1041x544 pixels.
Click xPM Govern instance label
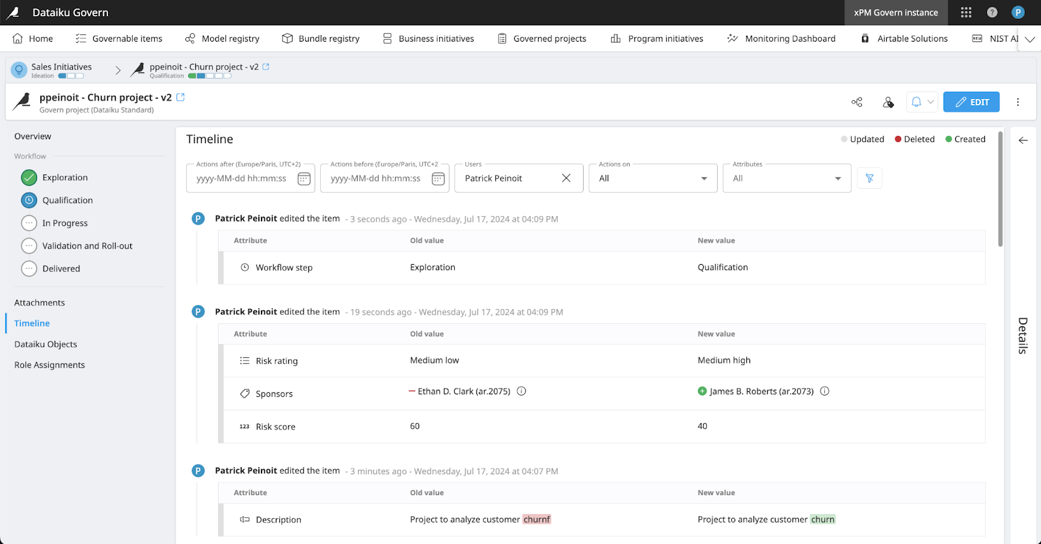click(x=896, y=12)
